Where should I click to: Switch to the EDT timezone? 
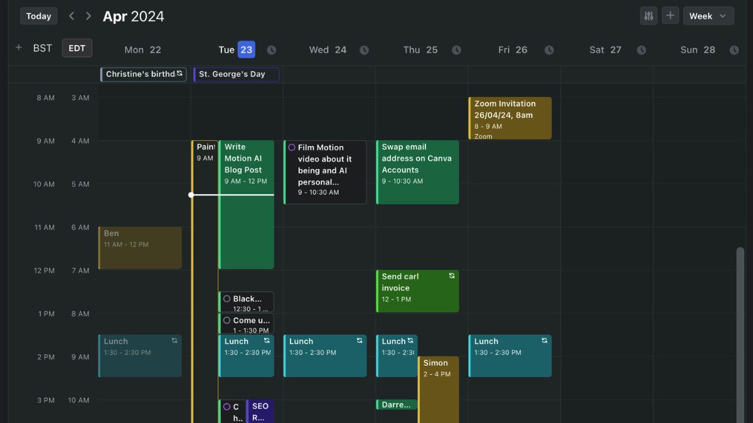(x=77, y=48)
